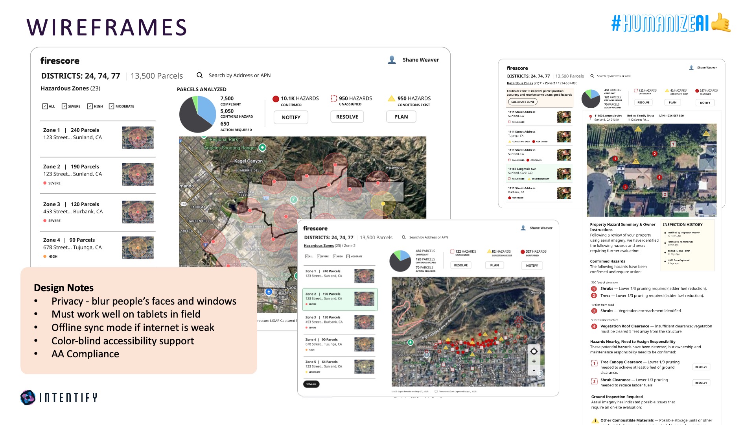Image resolution: width=755 pixels, height=425 pixels.
Task: Click the green park pin on the Zone 2 map
Action: (411, 342)
